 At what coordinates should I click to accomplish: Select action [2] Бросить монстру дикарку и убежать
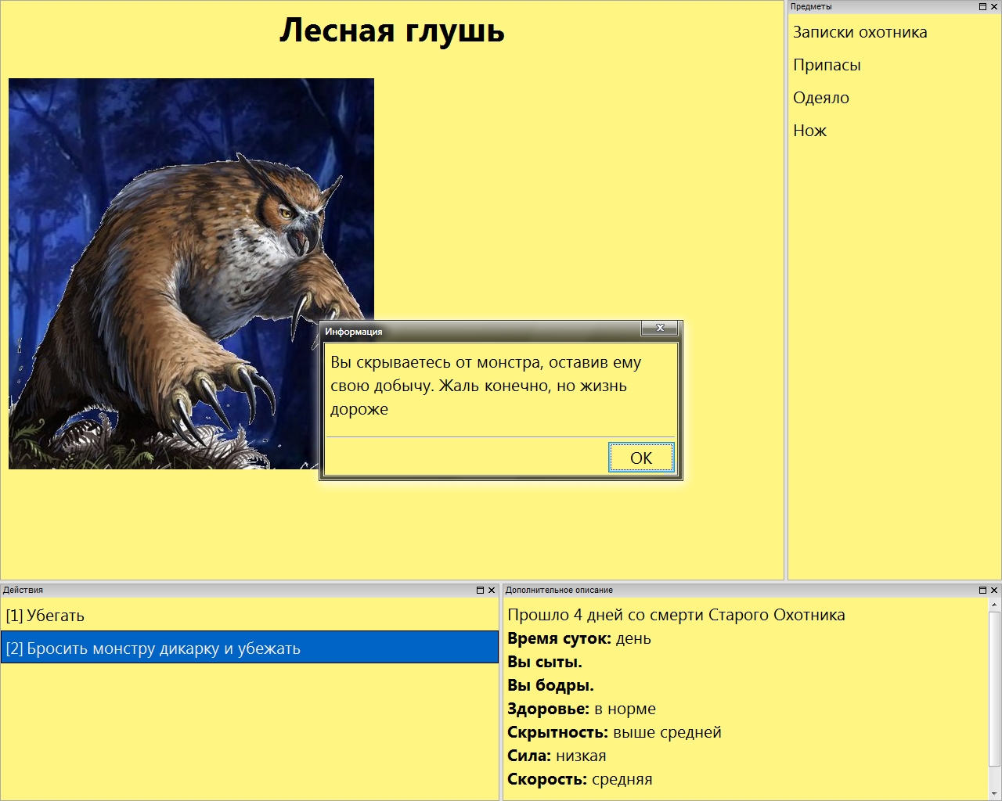[153, 648]
